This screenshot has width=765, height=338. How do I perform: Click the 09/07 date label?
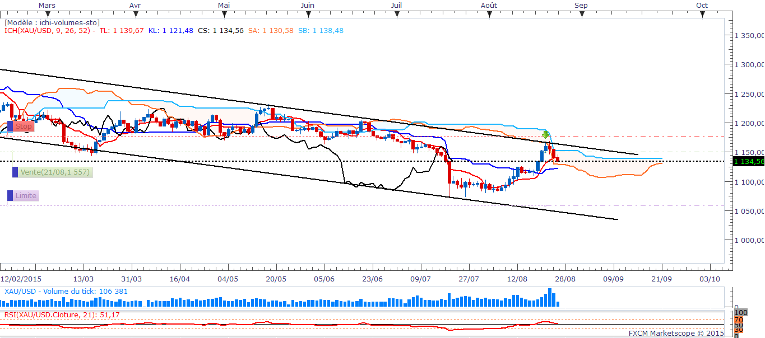[420, 278]
